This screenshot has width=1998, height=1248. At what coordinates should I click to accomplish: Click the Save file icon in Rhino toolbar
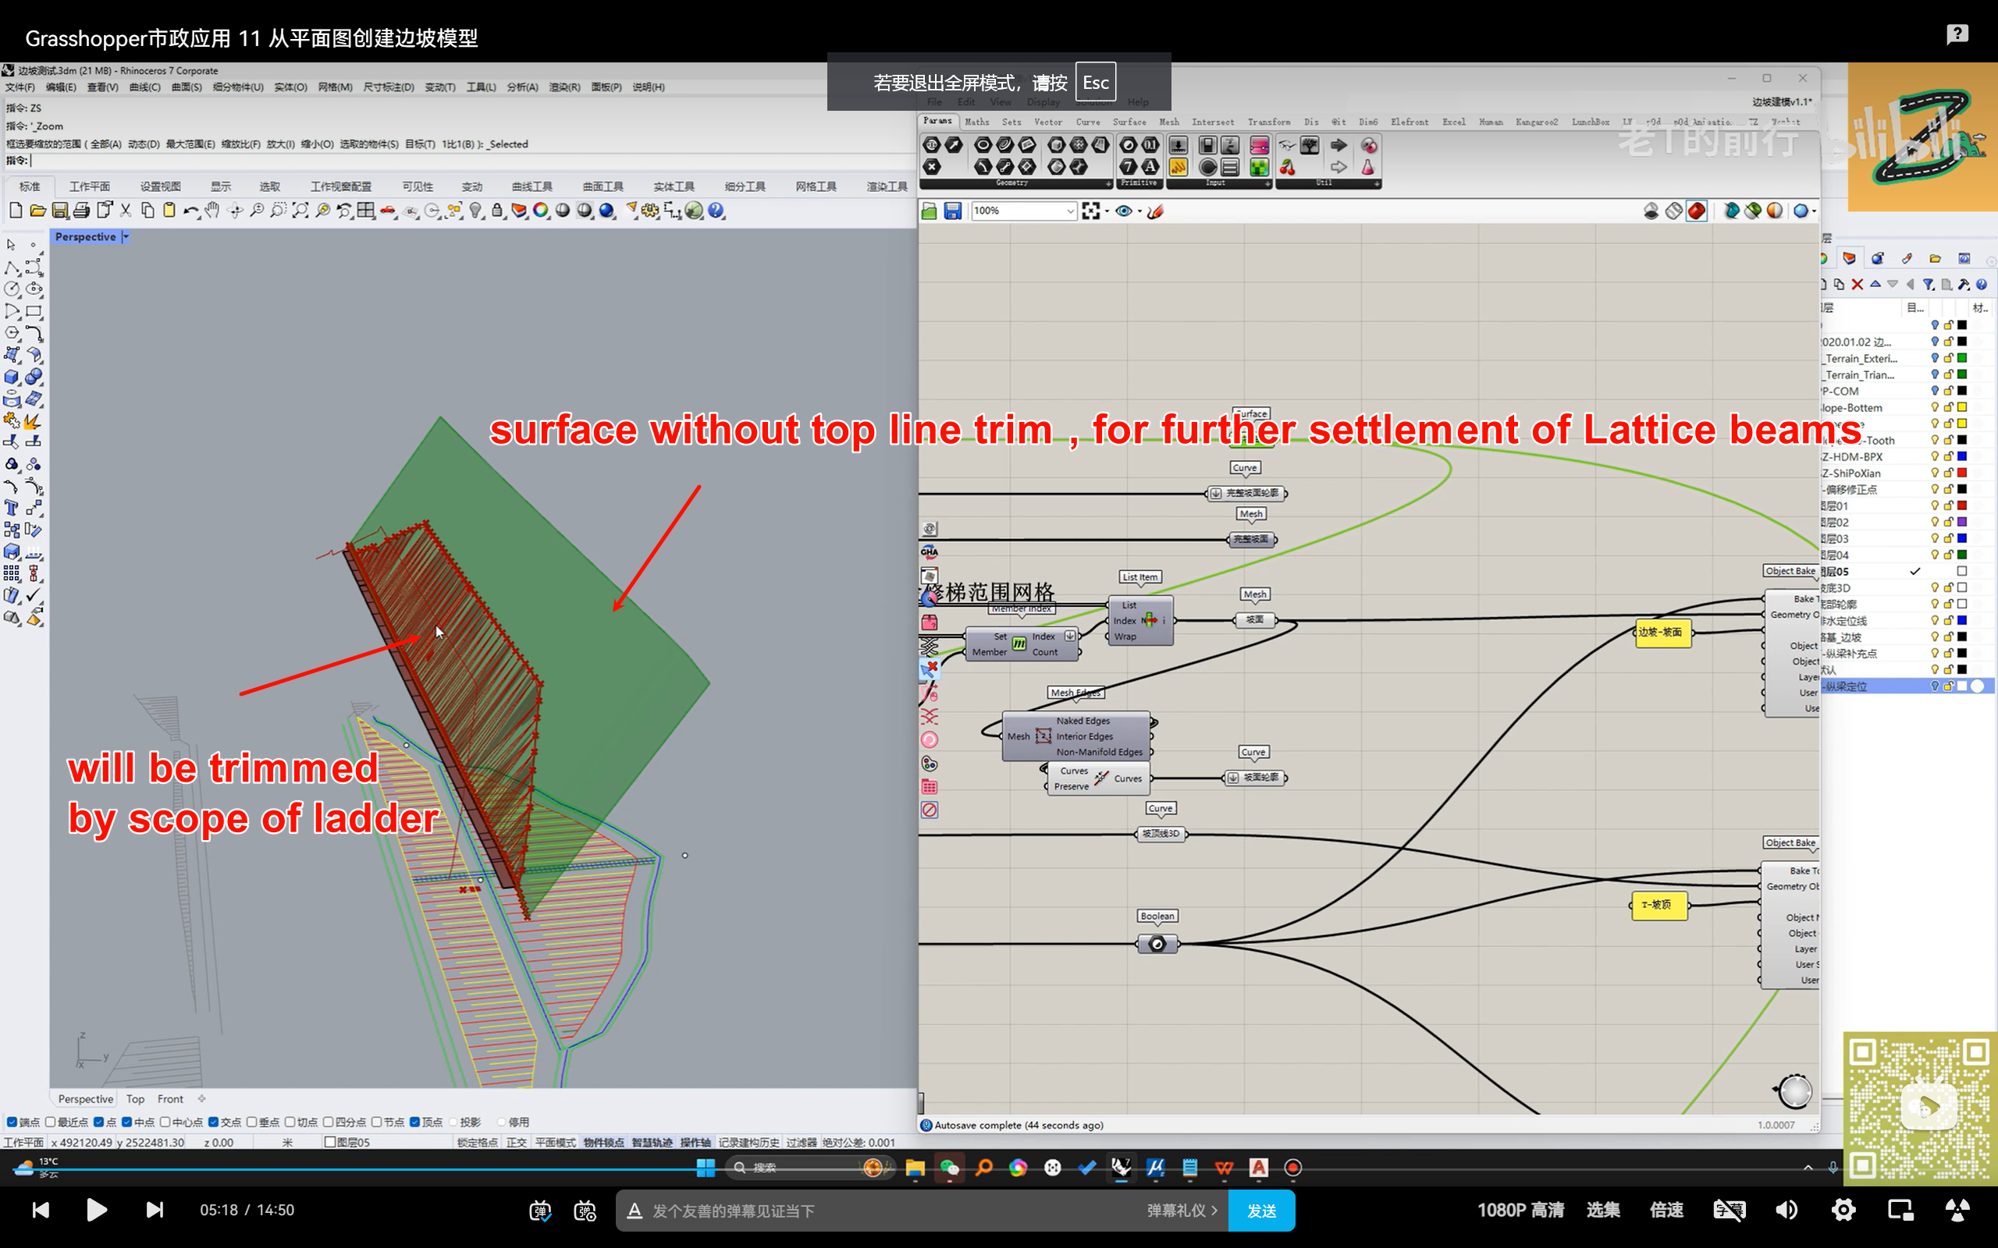(59, 211)
